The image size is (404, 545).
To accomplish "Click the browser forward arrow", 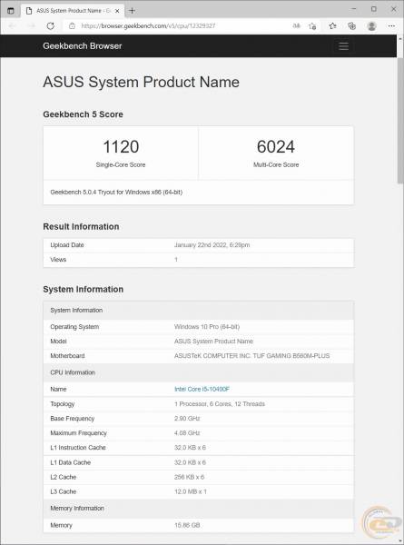I will pyautogui.click(x=31, y=26).
